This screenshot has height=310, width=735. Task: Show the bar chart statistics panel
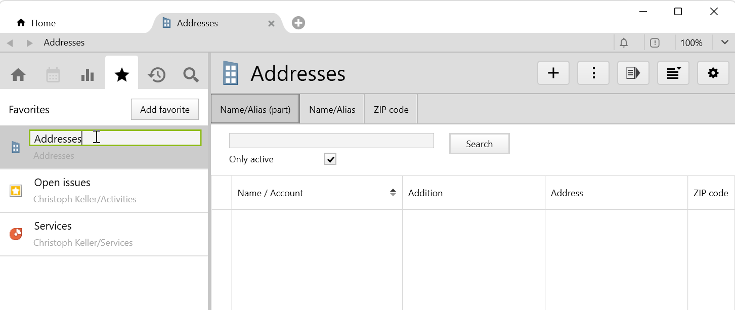(x=88, y=75)
